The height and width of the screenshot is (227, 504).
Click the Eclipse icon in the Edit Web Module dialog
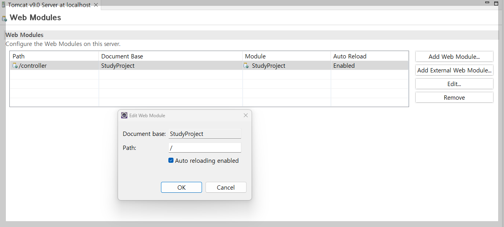[x=124, y=115]
